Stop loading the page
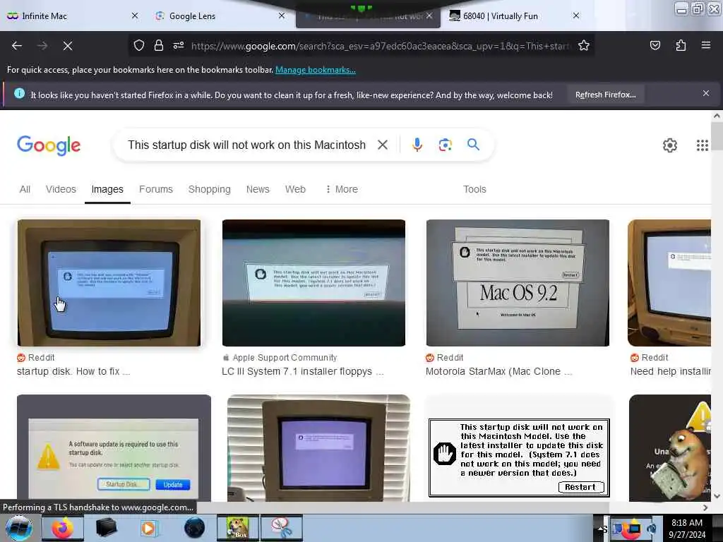The image size is (723, 542). click(x=67, y=46)
